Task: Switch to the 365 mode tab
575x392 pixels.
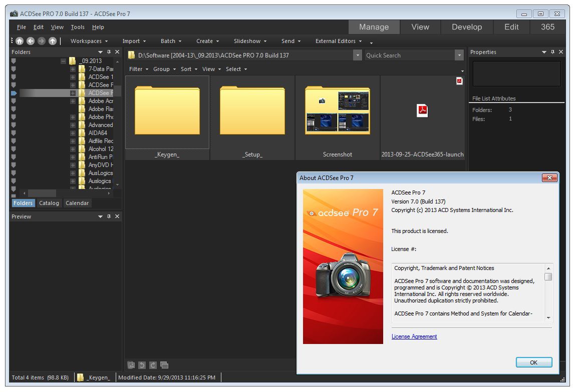Action: coord(547,26)
